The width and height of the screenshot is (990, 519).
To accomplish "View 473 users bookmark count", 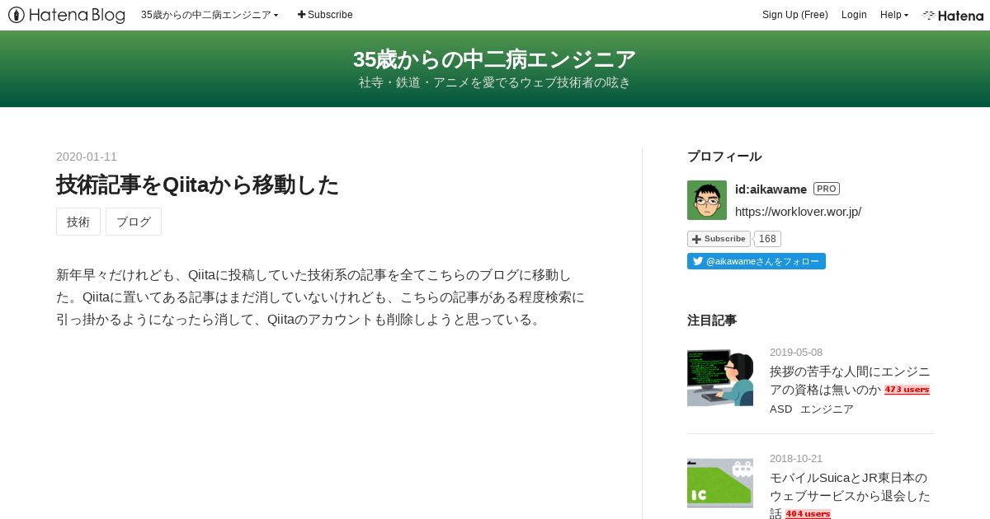I will tap(907, 390).
